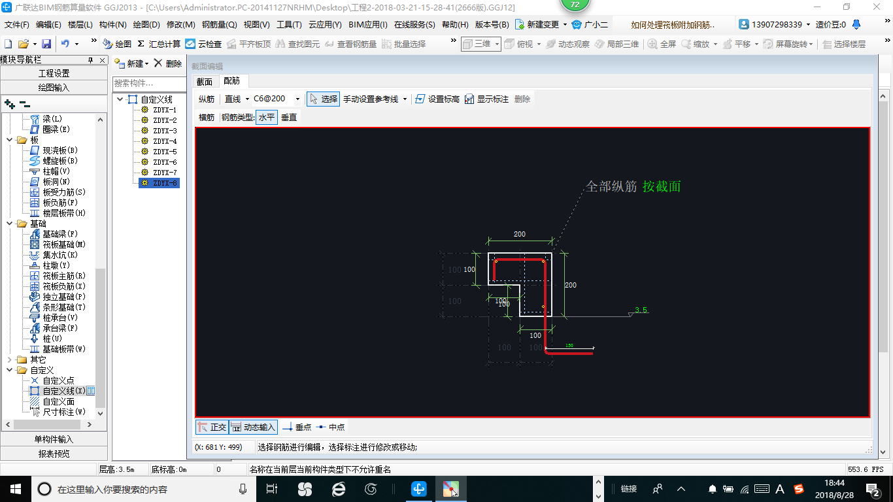Image resolution: width=893 pixels, height=502 pixels.
Task: Click 显示标注 show annotation tool
Action: tap(486, 99)
